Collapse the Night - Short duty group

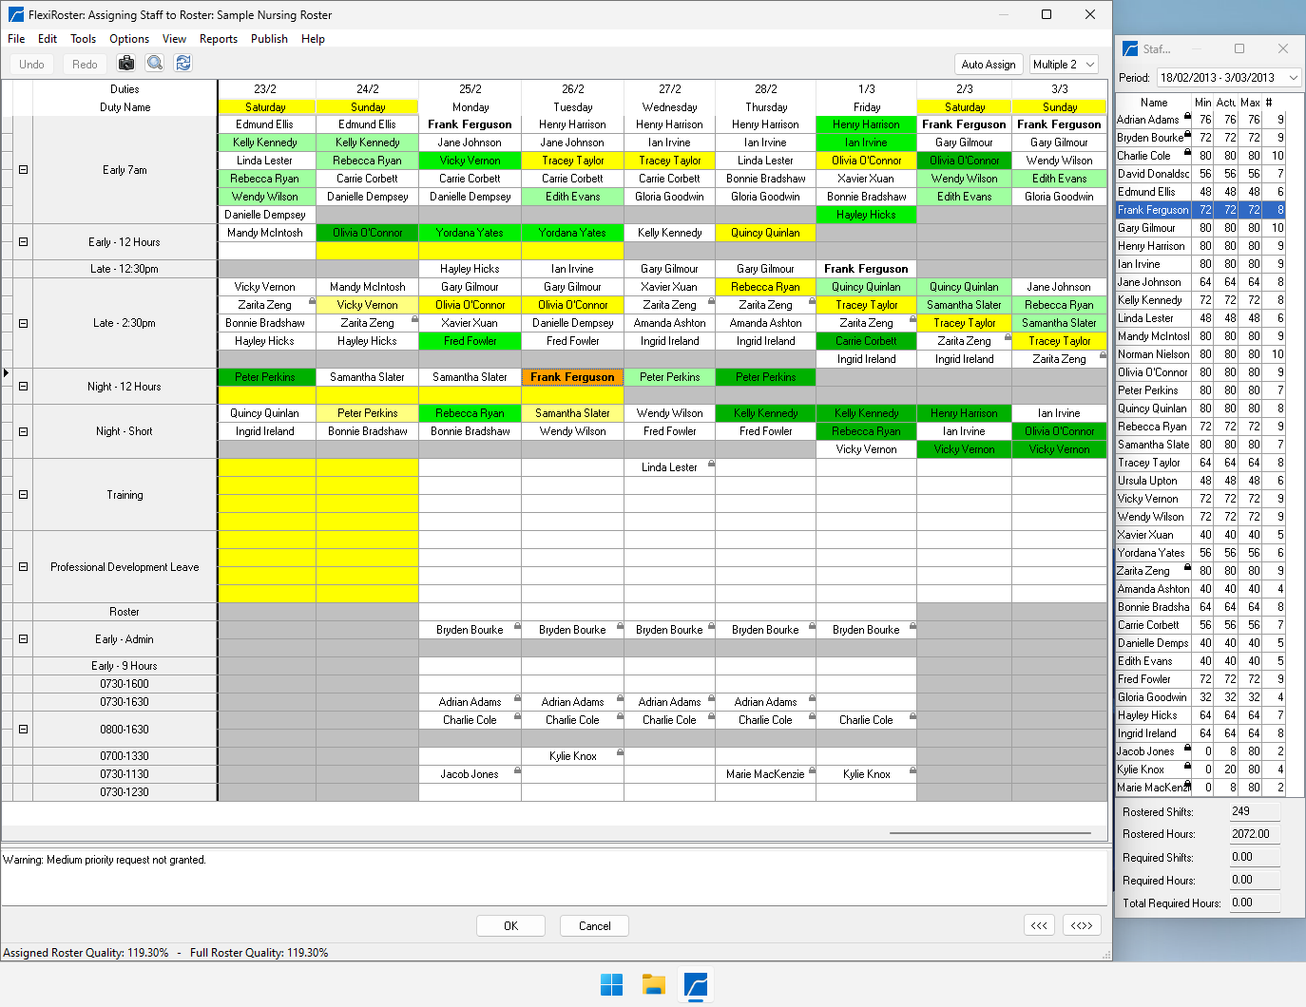[23, 431]
